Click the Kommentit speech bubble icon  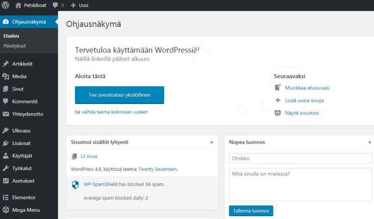(x=6, y=101)
